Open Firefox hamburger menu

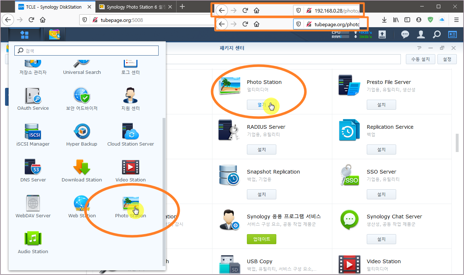click(456, 20)
